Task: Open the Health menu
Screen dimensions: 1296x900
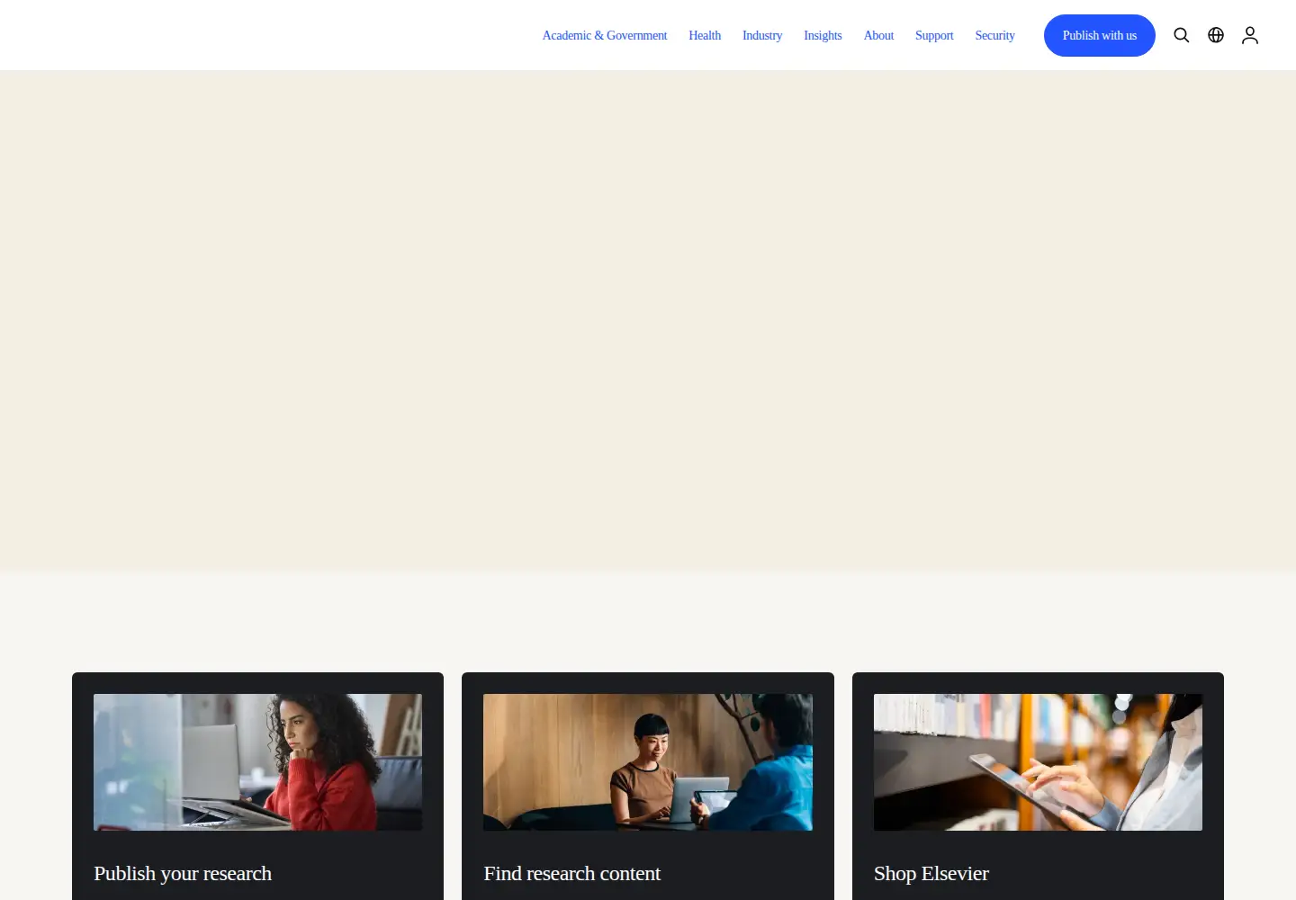Action: click(x=705, y=35)
